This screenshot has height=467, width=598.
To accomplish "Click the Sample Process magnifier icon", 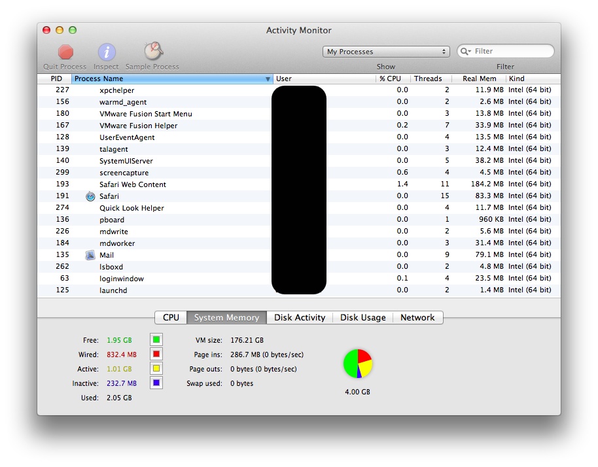I will (153, 51).
